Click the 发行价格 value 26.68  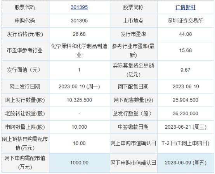pyautogui.click(x=79, y=34)
